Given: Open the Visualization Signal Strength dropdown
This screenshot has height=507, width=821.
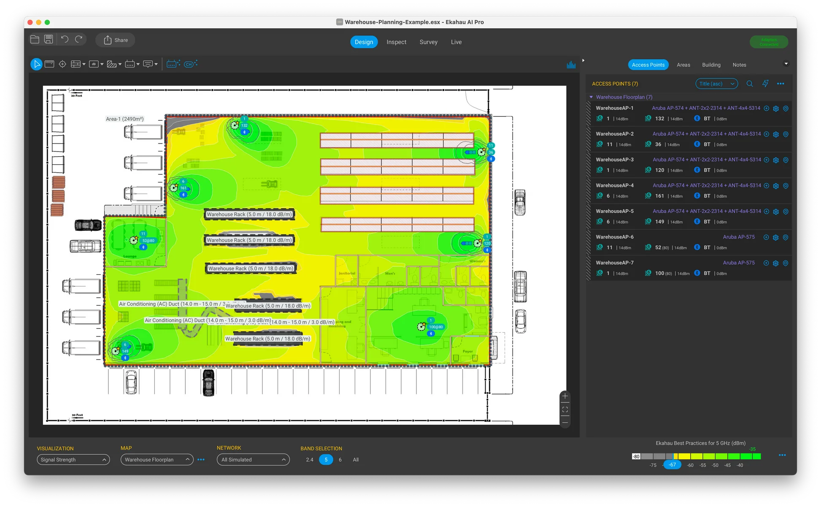Looking at the screenshot, I should pyautogui.click(x=73, y=460).
